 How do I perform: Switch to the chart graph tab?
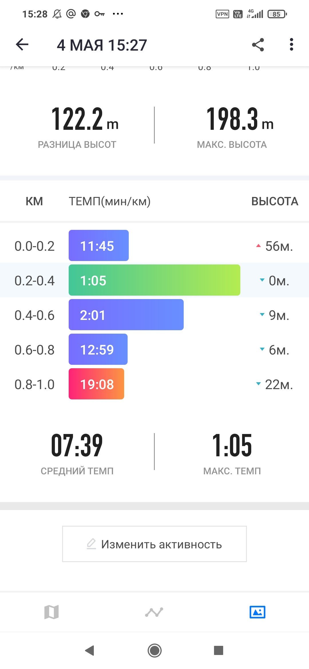click(154, 612)
